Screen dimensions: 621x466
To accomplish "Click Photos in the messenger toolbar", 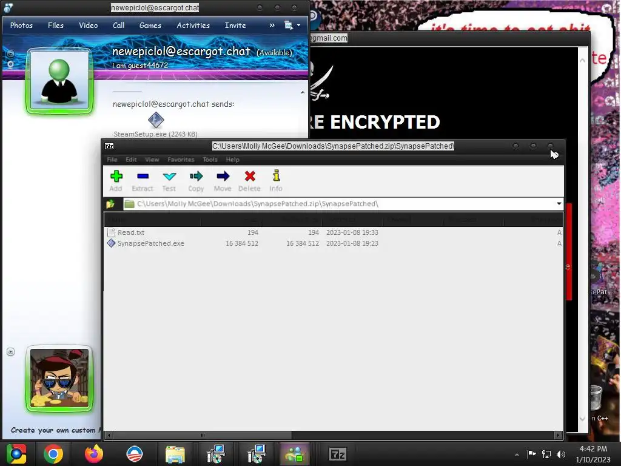I will 21,25.
